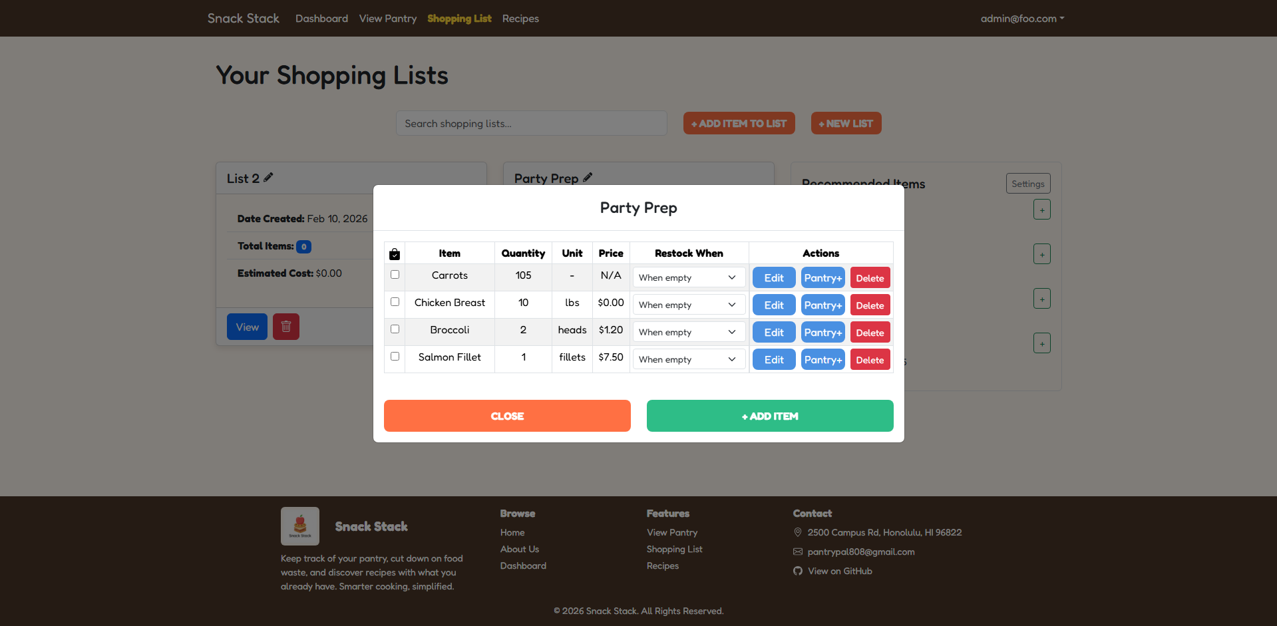Image resolution: width=1277 pixels, height=626 pixels.
Task: Check the checkbox for Chicken Breast
Action: [x=395, y=301]
